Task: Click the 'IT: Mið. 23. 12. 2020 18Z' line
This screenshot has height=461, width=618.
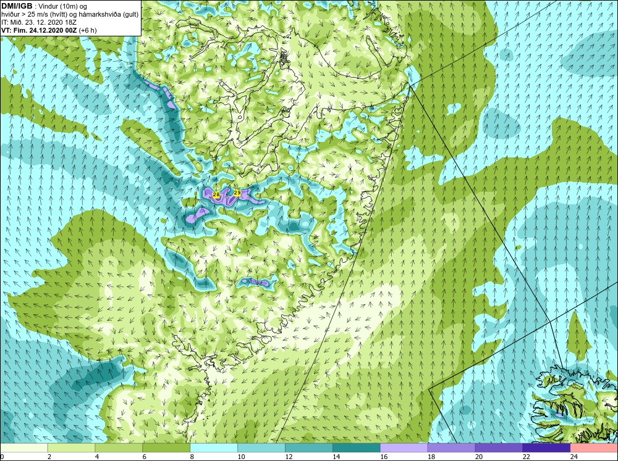Action: pyautogui.click(x=38, y=22)
